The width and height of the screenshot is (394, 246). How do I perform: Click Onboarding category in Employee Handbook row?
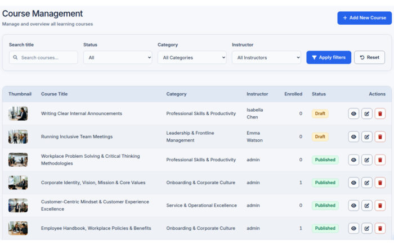click(200, 228)
